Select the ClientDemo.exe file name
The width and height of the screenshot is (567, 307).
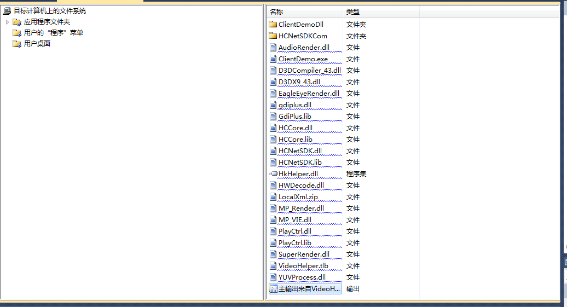pyautogui.click(x=303, y=59)
